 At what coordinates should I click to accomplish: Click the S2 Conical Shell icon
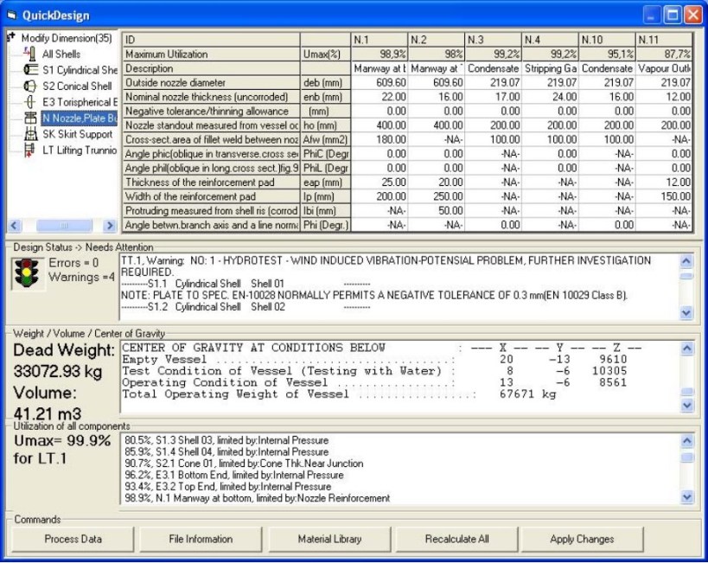[x=30, y=86]
